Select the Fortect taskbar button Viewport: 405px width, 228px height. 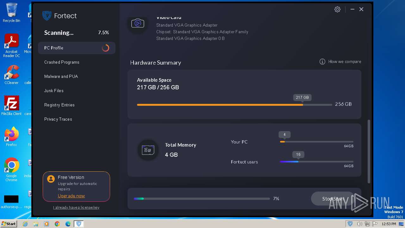(79, 224)
